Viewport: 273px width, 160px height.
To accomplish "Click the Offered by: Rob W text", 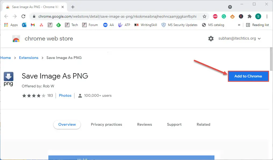I will point(38,86).
